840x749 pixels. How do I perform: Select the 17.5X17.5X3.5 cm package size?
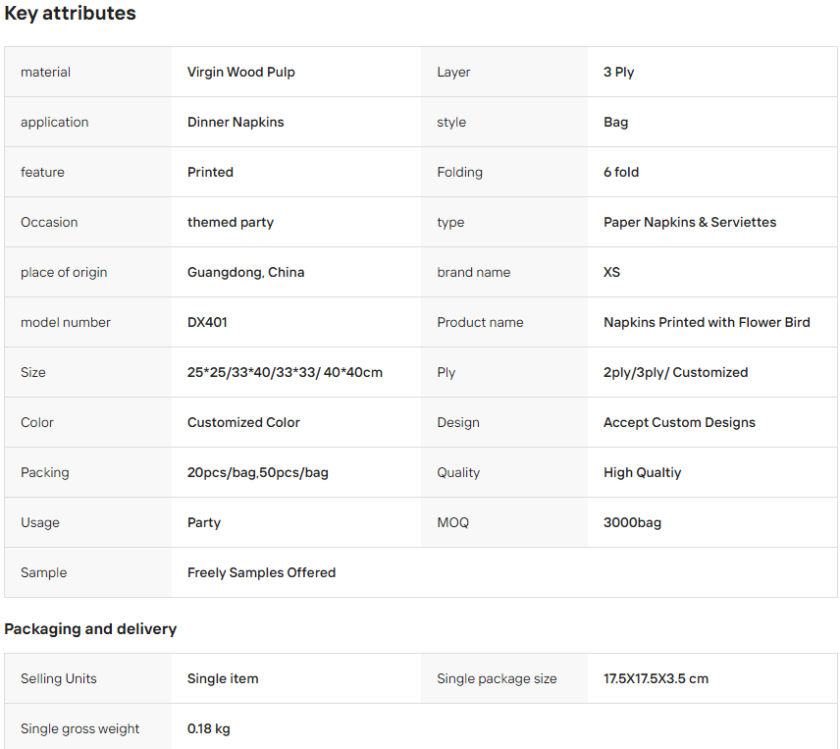coord(656,679)
